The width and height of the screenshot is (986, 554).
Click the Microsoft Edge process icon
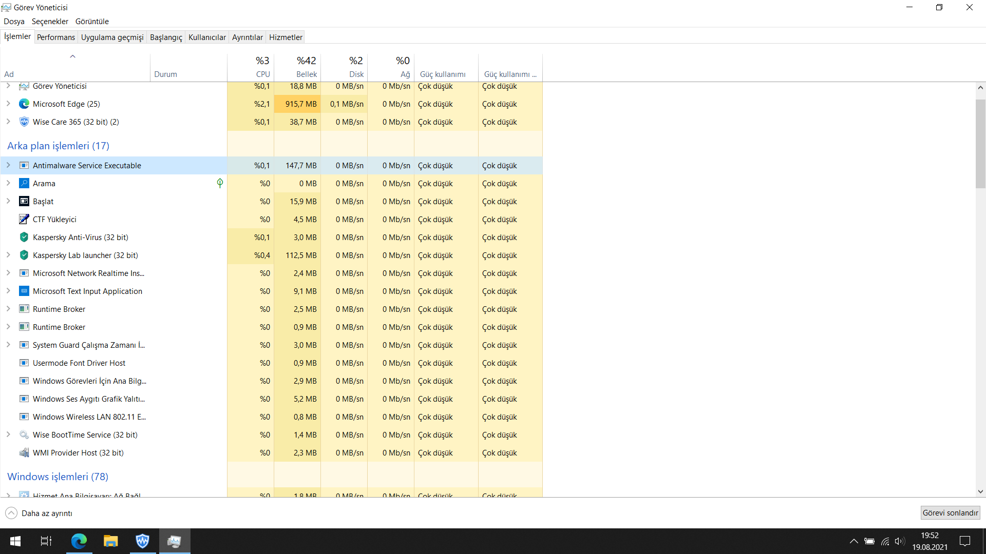coord(24,104)
